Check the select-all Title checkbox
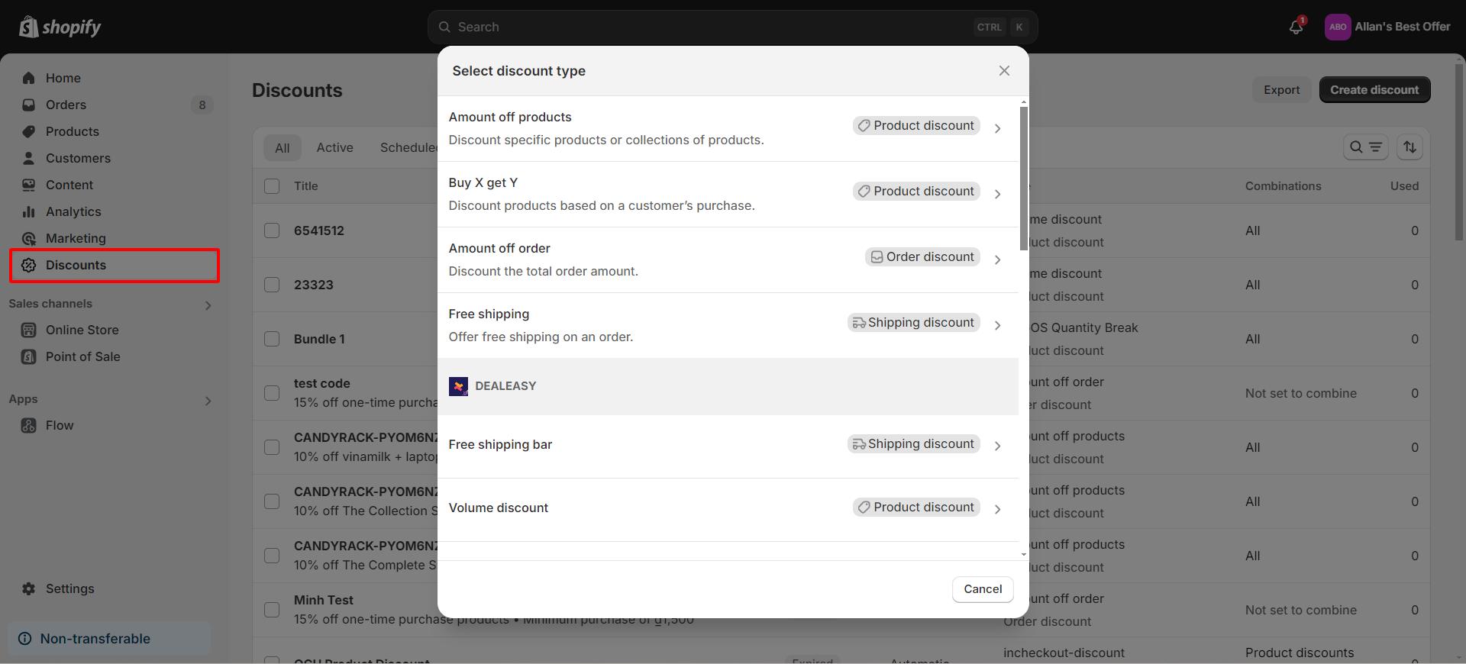This screenshot has width=1466, height=664. tap(272, 186)
